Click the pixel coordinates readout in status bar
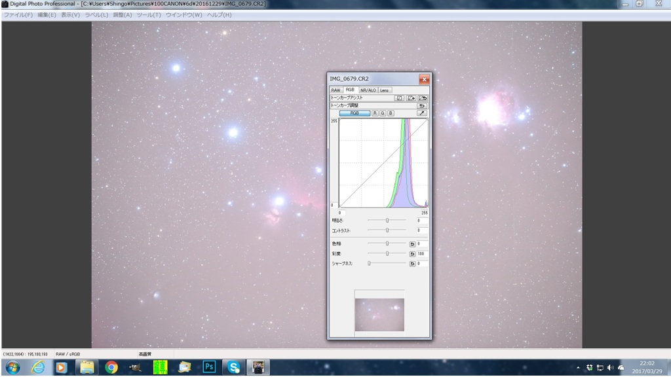671x377 pixels. tap(26, 354)
